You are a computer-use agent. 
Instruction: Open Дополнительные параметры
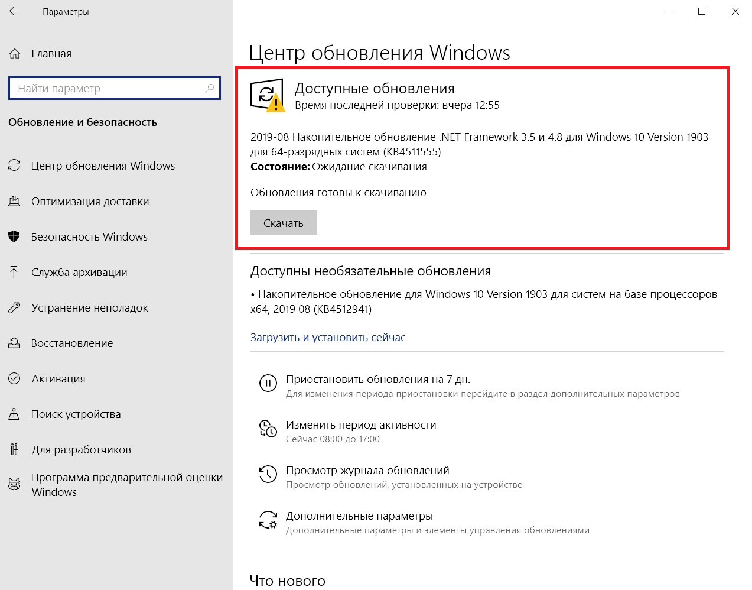pyautogui.click(x=359, y=516)
